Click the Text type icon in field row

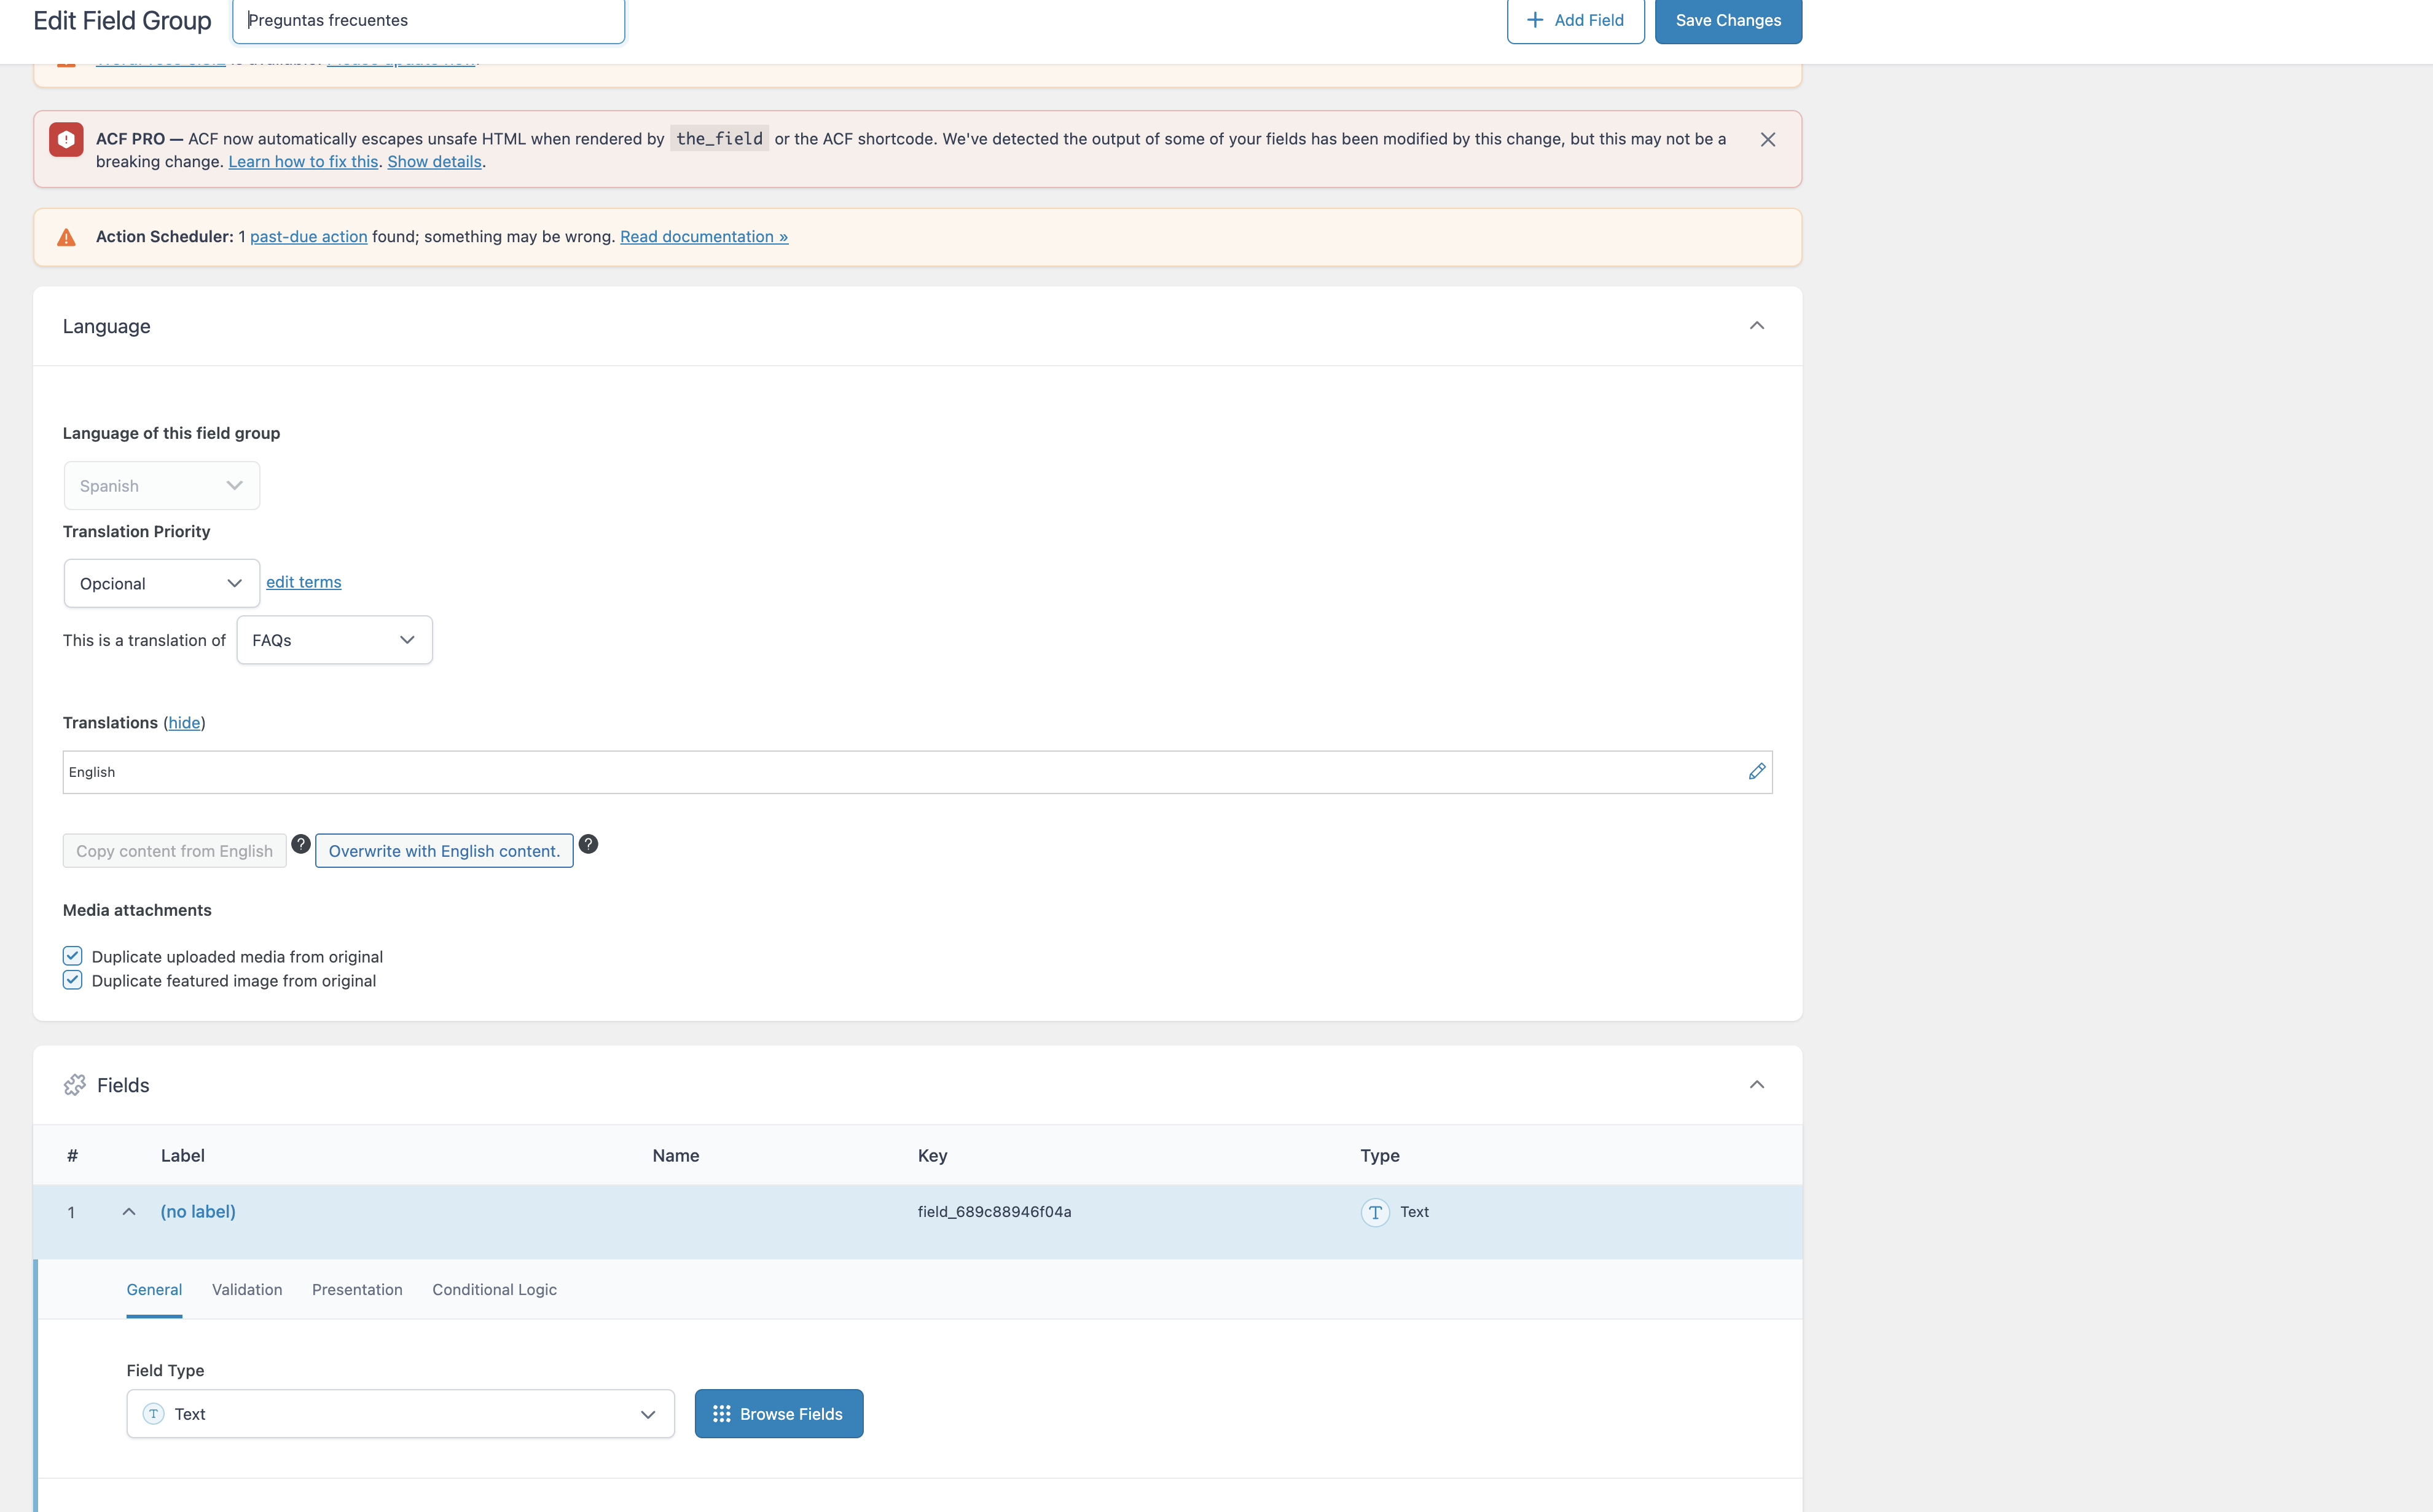click(x=1374, y=1212)
